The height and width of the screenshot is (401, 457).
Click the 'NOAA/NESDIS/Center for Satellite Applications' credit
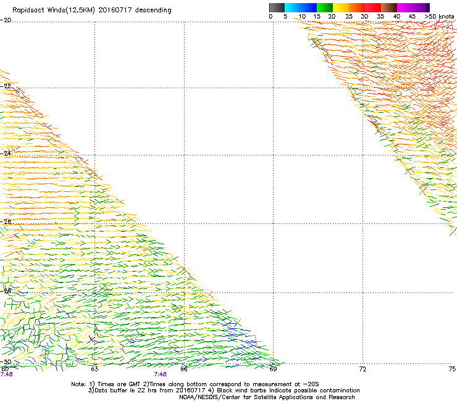click(267, 397)
